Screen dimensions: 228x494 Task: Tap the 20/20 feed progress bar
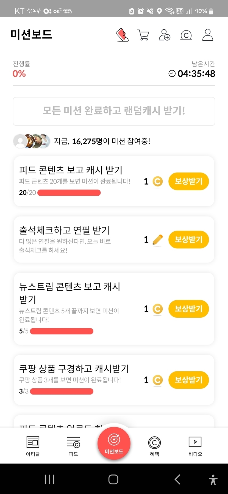(69, 193)
